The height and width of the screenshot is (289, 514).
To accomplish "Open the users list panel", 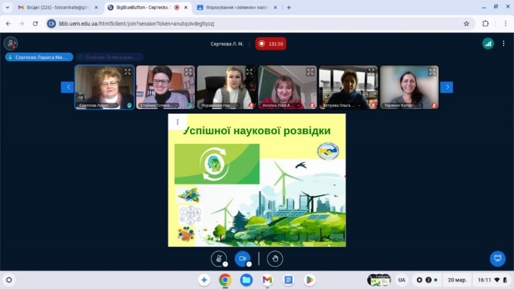I will (10, 44).
